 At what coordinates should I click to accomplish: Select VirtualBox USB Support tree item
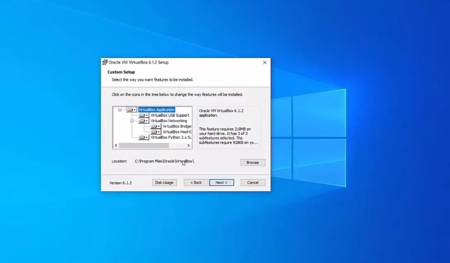pos(170,115)
